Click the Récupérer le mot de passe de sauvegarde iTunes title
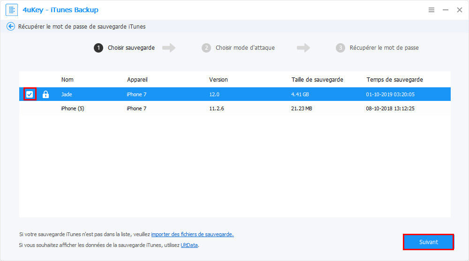 point(82,27)
